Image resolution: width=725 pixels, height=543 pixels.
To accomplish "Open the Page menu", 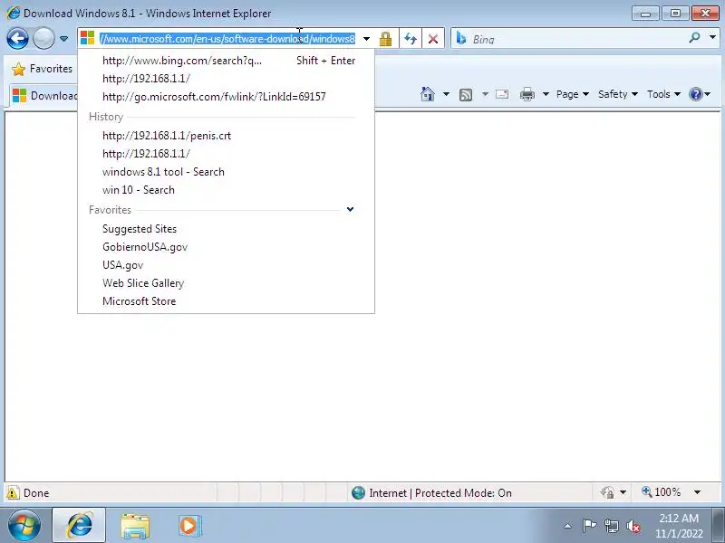I will (x=573, y=94).
